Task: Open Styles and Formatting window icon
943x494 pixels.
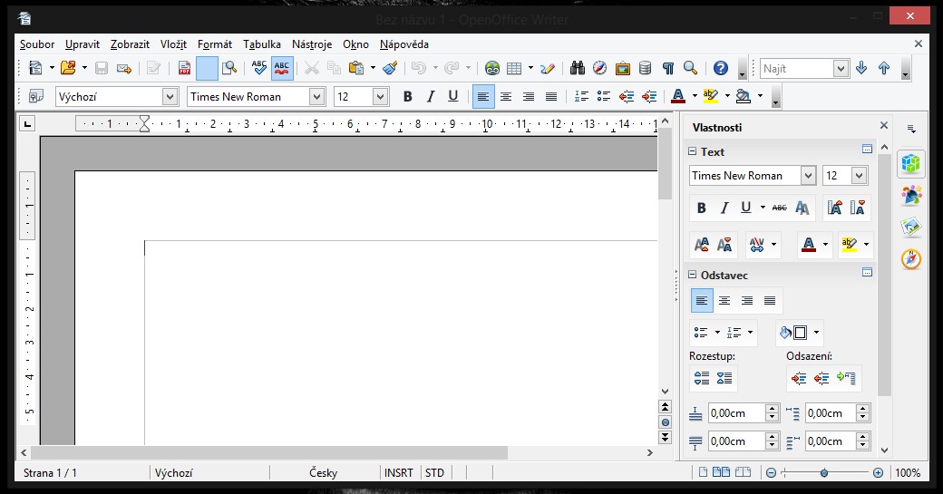Action: (x=35, y=96)
